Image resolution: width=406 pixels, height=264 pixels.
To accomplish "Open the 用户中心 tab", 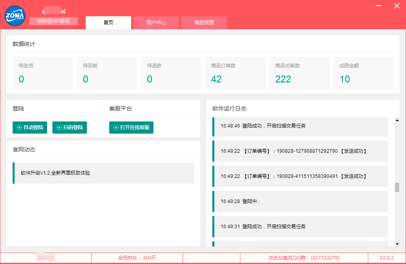I will click(x=156, y=23).
